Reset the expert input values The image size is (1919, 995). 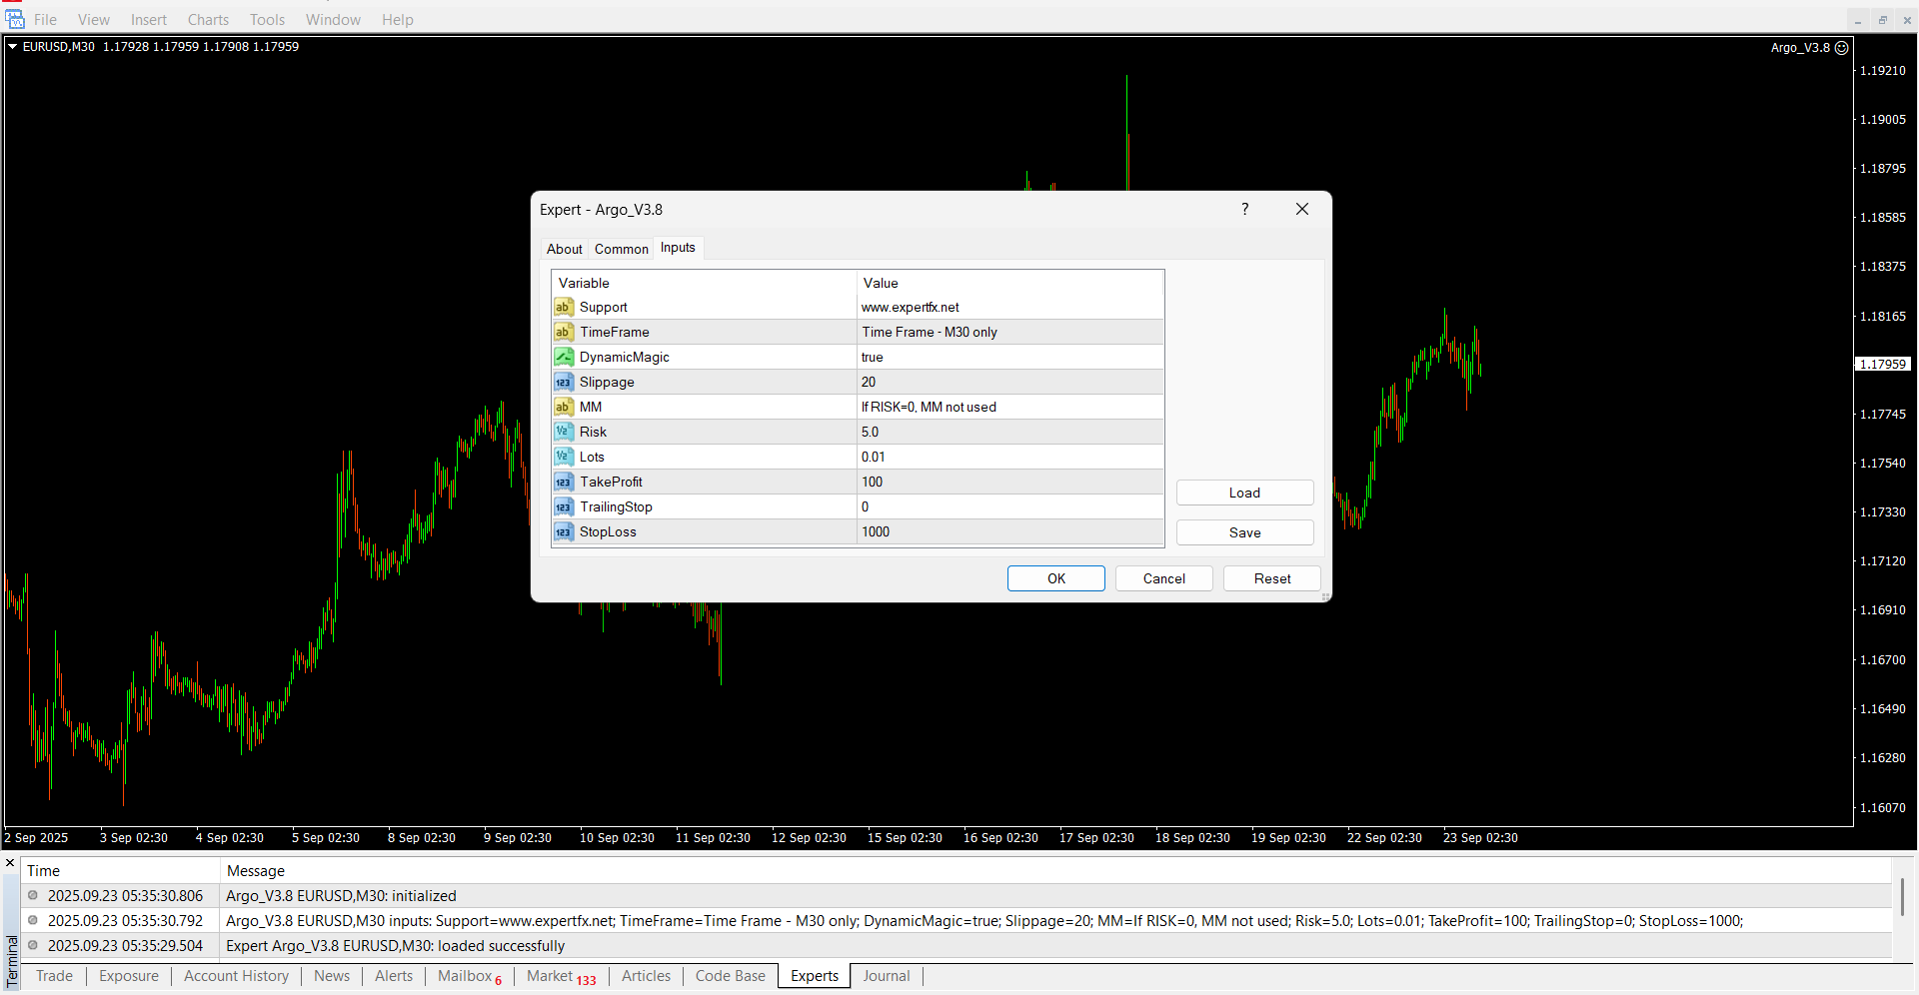1271,578
